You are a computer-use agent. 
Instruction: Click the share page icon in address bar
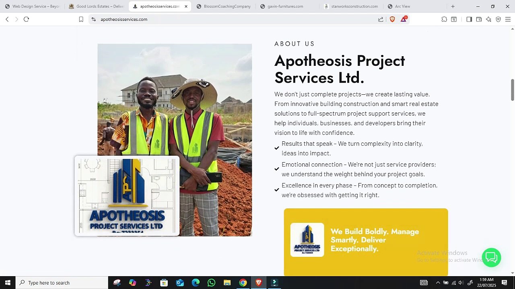click(381, 19)
